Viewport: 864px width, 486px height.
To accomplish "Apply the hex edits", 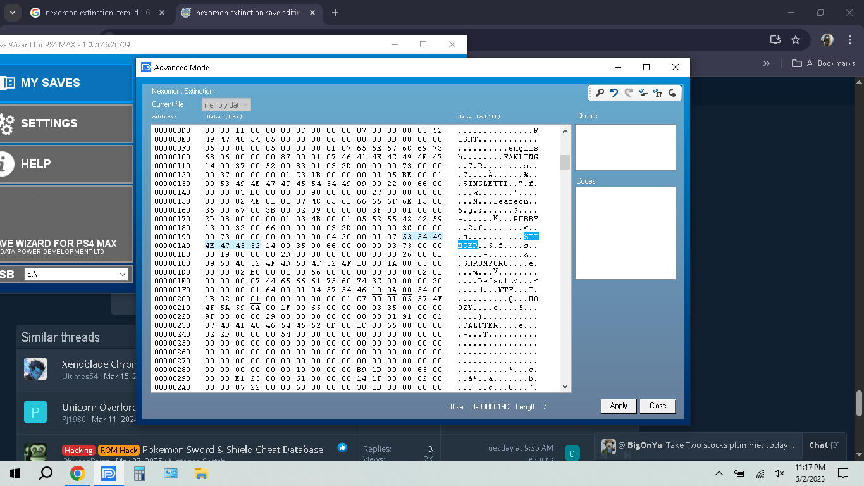I will tap(619, 406).
